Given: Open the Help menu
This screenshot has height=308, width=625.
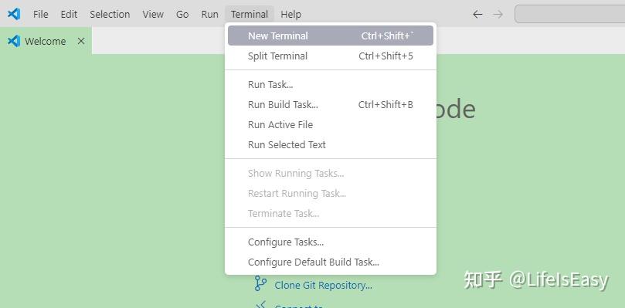Looking at the screenshot, I should pyautogui.click(x=291, y=15).
